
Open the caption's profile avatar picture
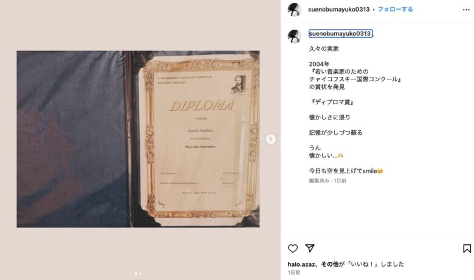coord(294,36)
